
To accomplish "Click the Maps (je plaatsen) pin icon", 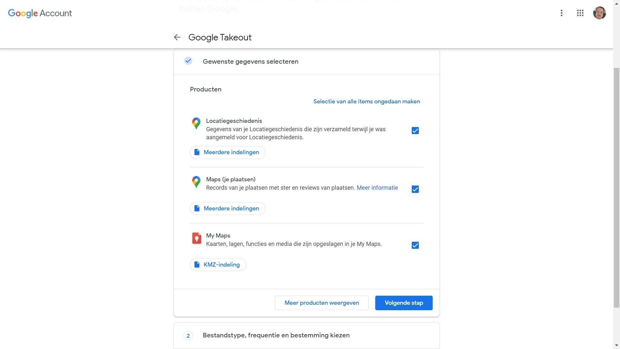I will 196,182.
